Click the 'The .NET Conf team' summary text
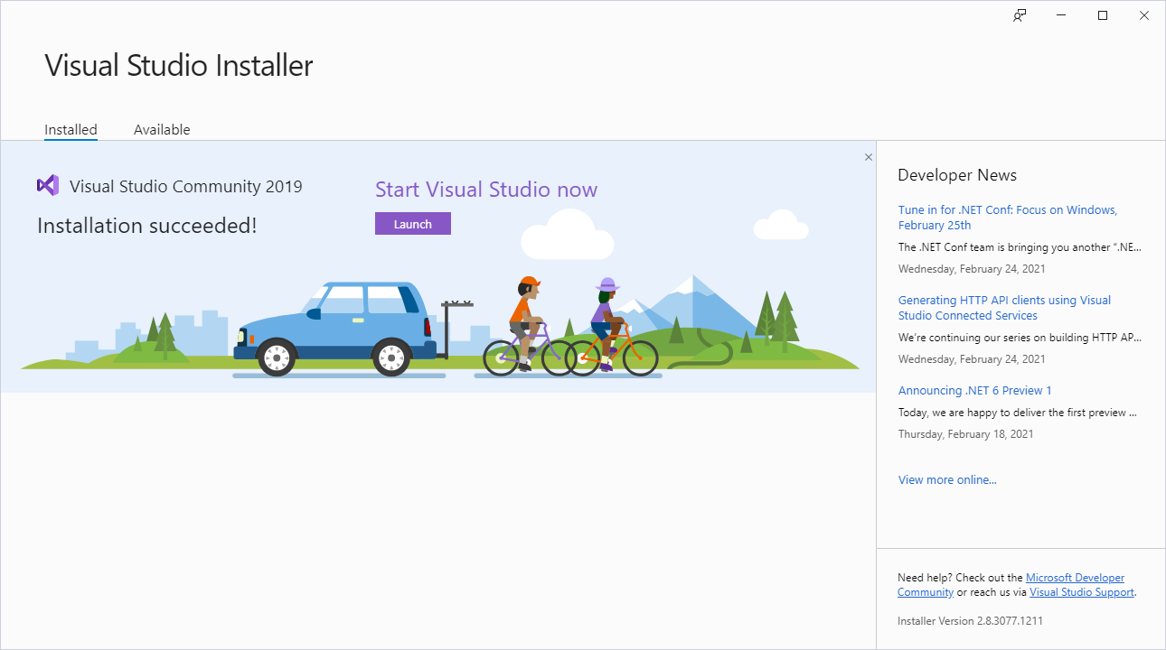The height and width of the screenshot is (650, 1166). click(x=1020, y=247)
